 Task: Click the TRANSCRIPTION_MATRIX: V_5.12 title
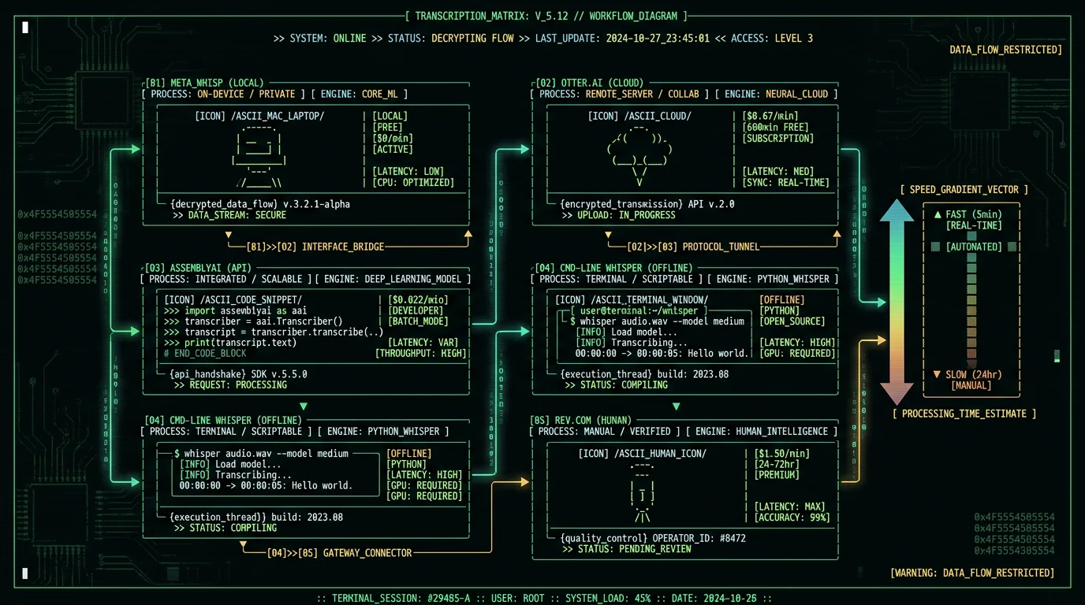coord(546,16)
